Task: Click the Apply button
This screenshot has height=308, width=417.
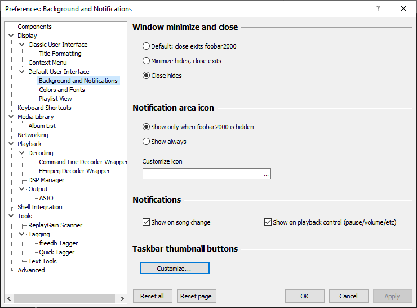Action: click(x=393, y=296)
